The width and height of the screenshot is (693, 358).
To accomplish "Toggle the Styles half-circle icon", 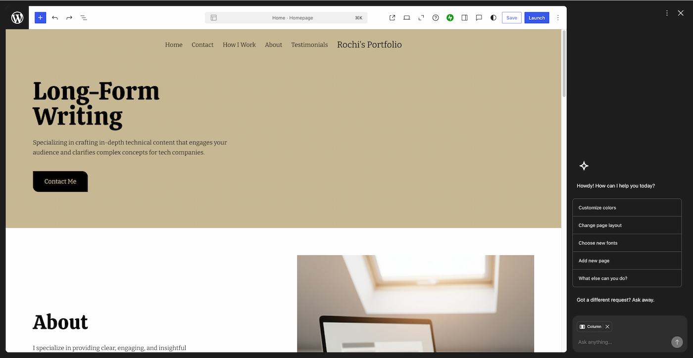I will pyautogui.click(x=493, y=18).
